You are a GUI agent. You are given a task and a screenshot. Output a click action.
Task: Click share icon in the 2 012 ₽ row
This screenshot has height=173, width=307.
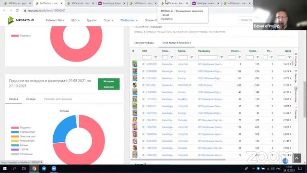(x=143, y=71)
